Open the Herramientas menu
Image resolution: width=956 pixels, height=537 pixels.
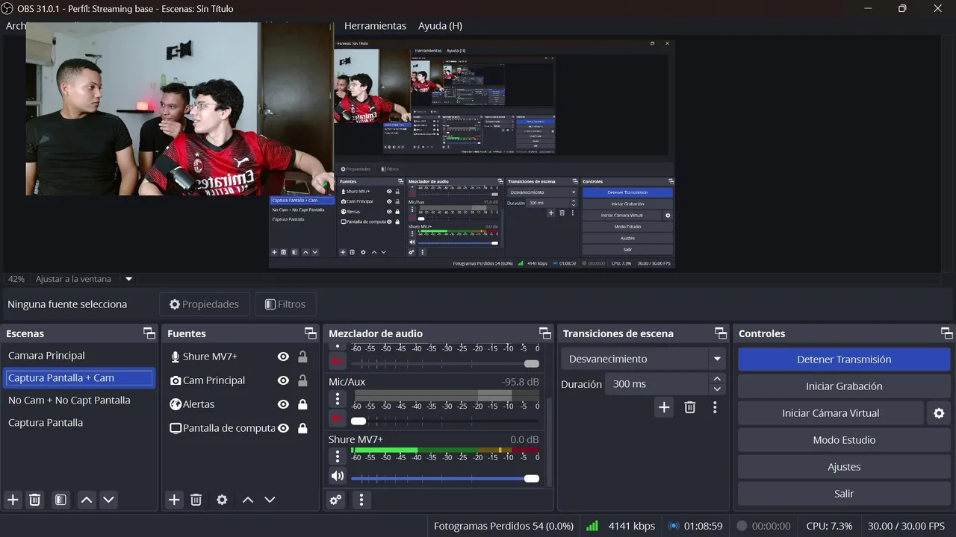coord(375,25)
